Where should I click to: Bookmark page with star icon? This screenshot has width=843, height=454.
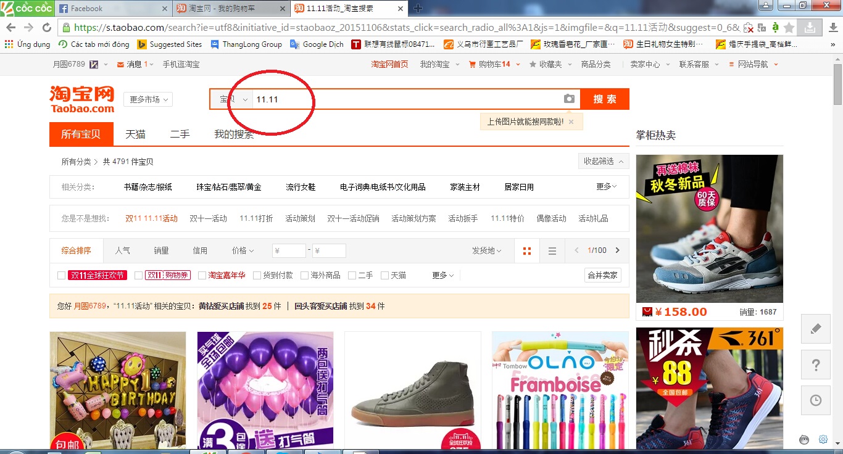tap(789, 28)
